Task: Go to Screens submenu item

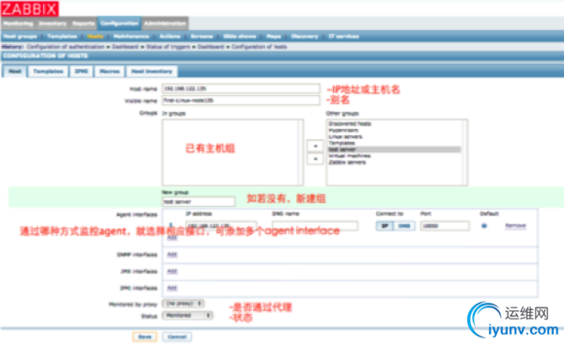Action: click(201, 37)
